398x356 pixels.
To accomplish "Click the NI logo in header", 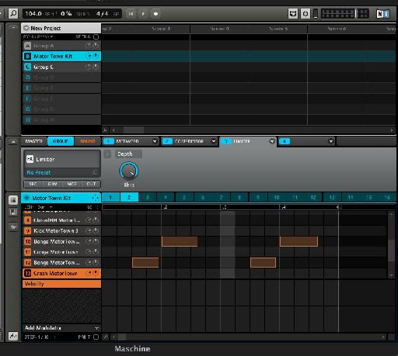I will (383, 14).
